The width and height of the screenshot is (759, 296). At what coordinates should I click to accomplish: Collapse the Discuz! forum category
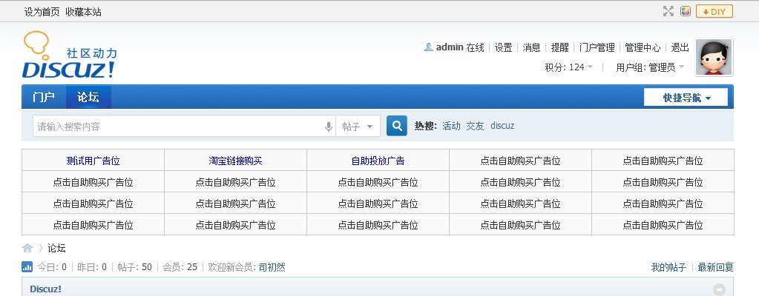click(720, 289)
